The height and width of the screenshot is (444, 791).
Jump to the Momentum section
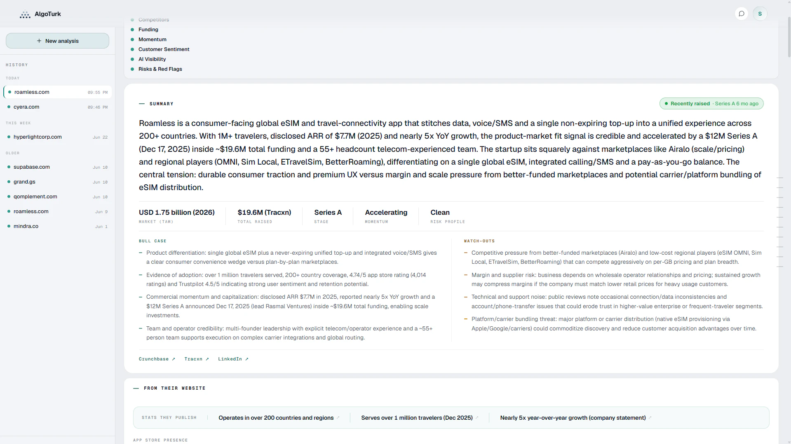click(x=152, y=40)
